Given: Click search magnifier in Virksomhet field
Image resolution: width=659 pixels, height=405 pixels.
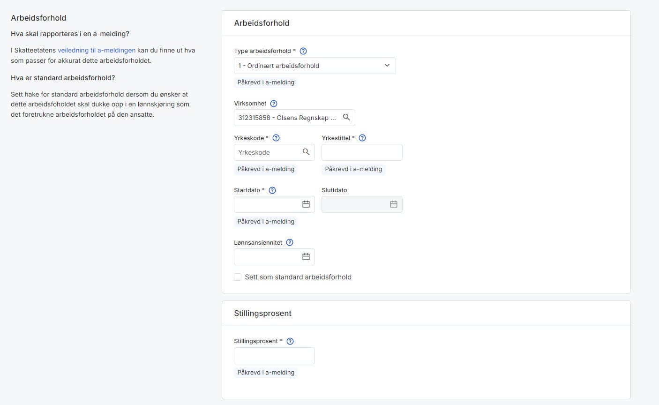Looking at the screenshot, I should click(346, 118).
